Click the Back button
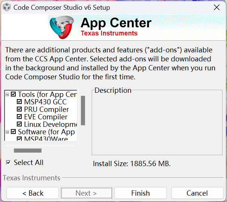Screen dimensions: 227x202 click(33, 193)
